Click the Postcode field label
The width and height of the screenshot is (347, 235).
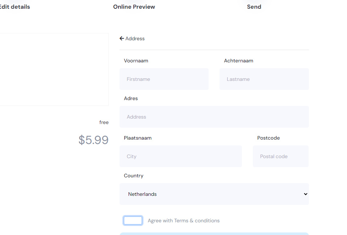[268, 138]
